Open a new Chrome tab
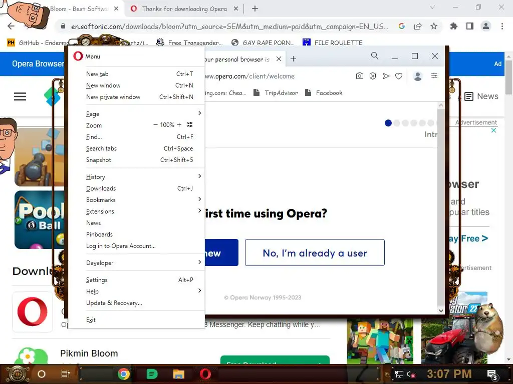 255,9
